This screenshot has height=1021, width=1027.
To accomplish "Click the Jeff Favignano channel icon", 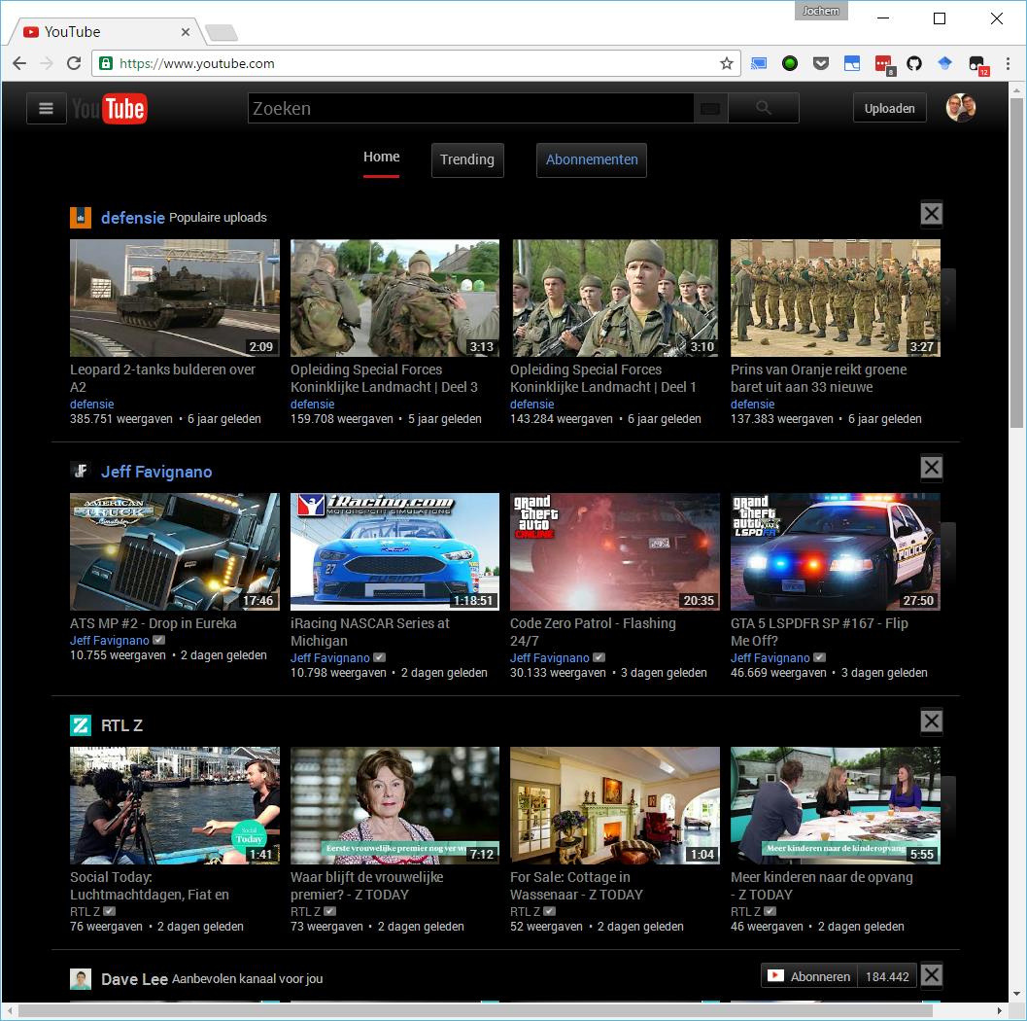I will tap(81, 472).
